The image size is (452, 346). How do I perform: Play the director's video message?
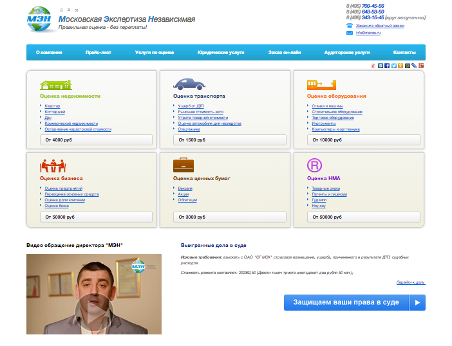coord(94,311)
